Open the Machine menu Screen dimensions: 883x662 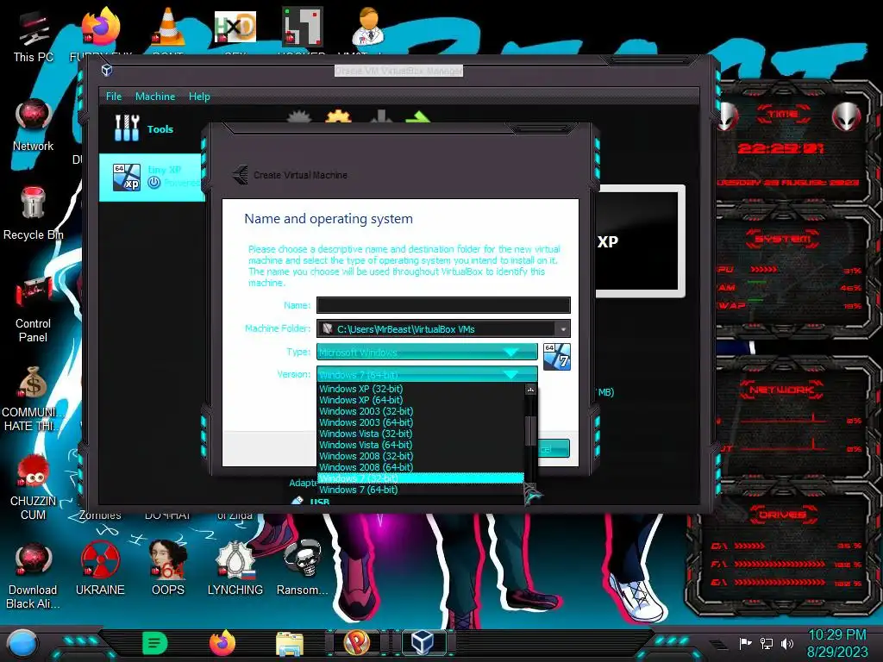pos(155,97)
